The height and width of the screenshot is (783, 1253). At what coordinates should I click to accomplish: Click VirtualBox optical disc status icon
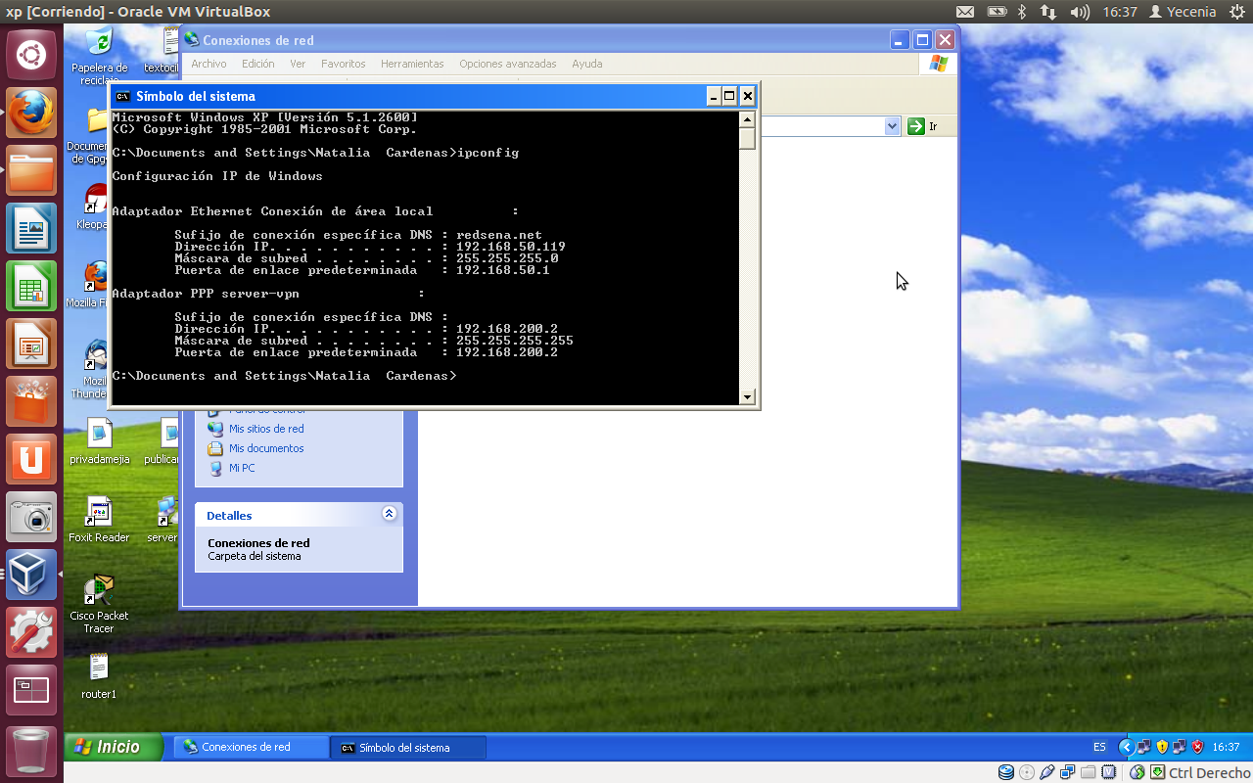click(x=1027, y=772)
